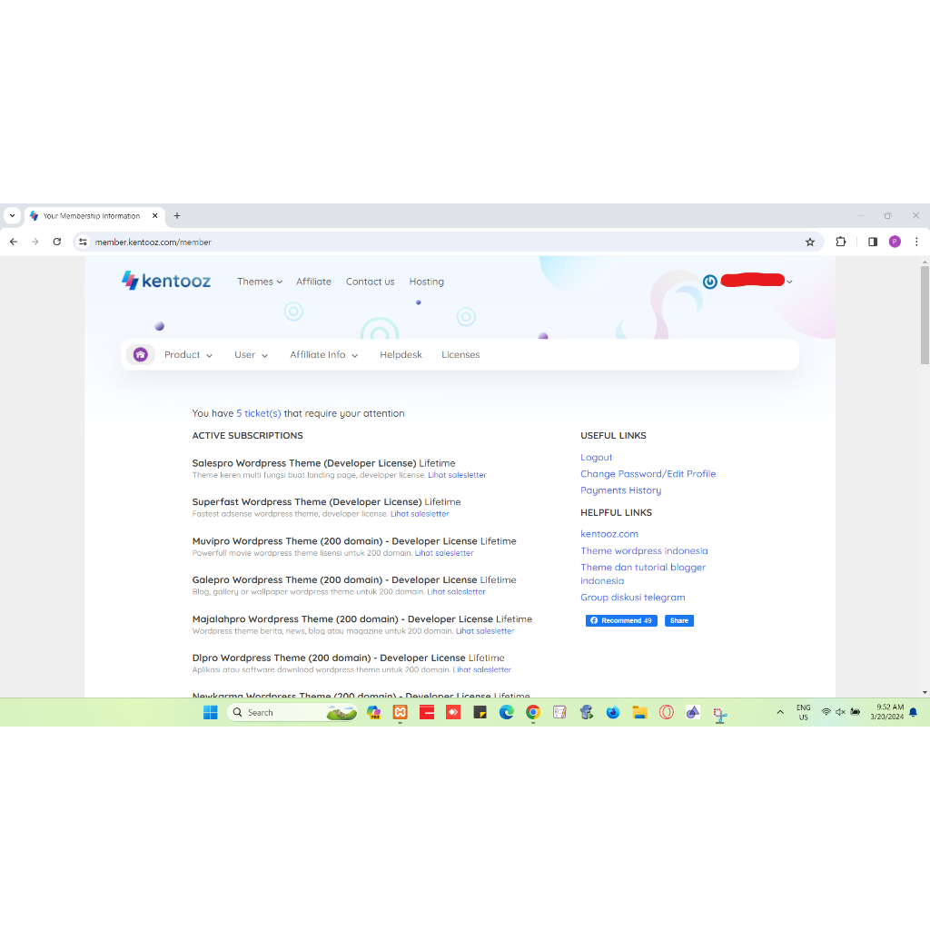This screenshot has width=930, height=930.
Task: Click the browser forward arrow
Action: coord(35,242)
